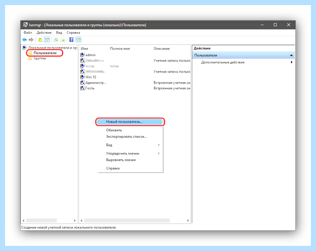This screenshot has height=251, width=316.
Task: Open the blue Help question mark icon
Action: [71, 40]
